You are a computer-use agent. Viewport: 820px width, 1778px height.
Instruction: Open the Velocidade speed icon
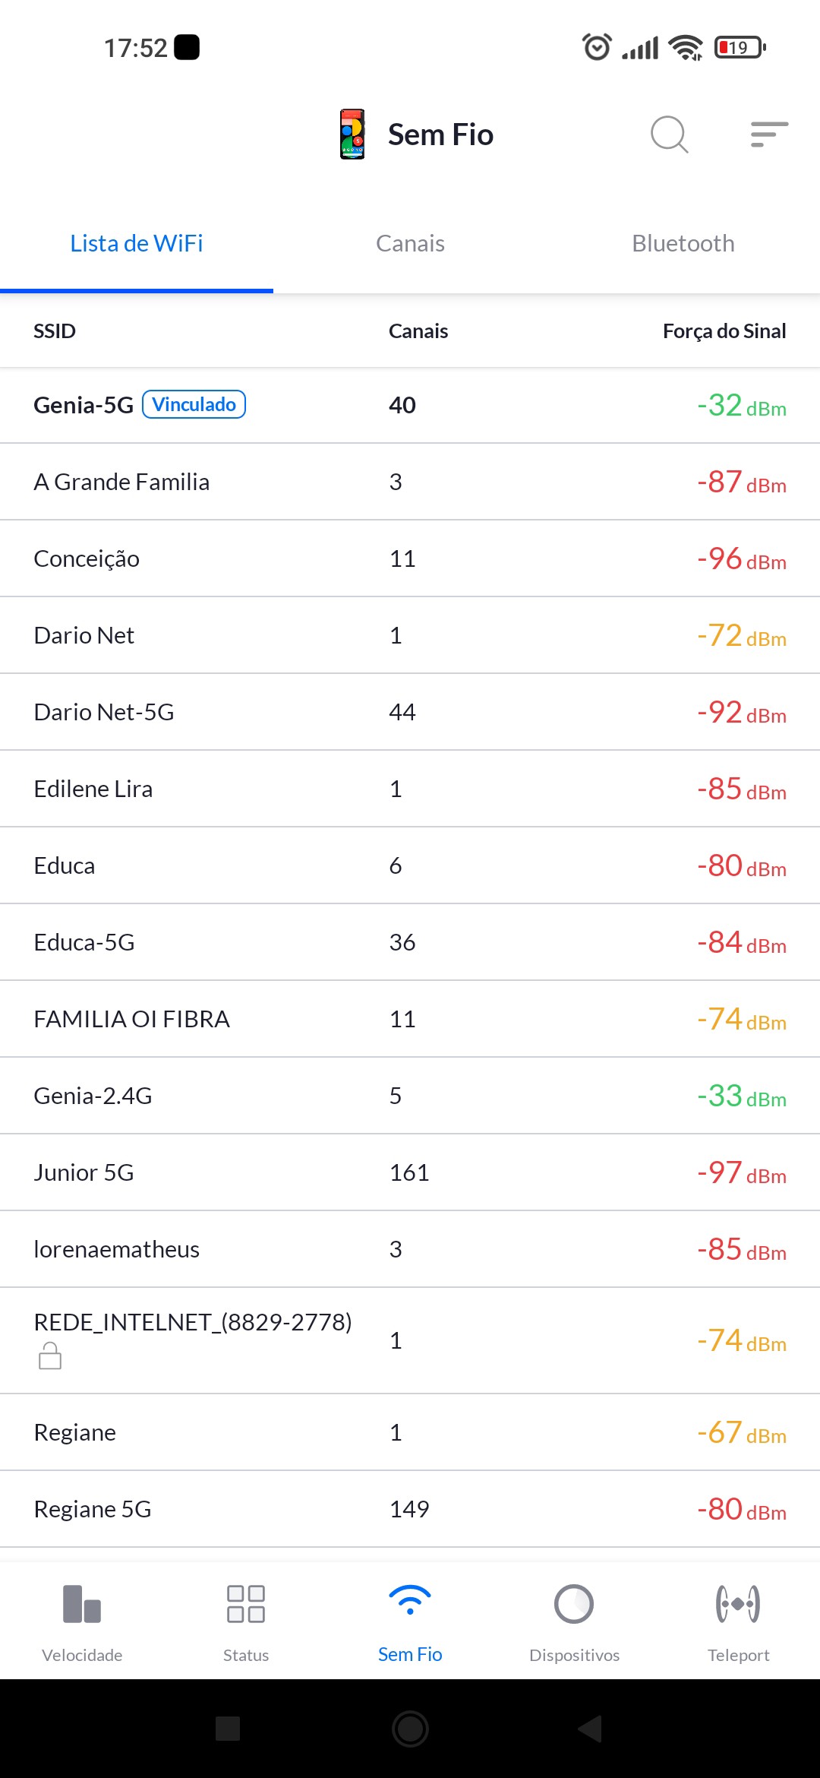(82, 1603)
